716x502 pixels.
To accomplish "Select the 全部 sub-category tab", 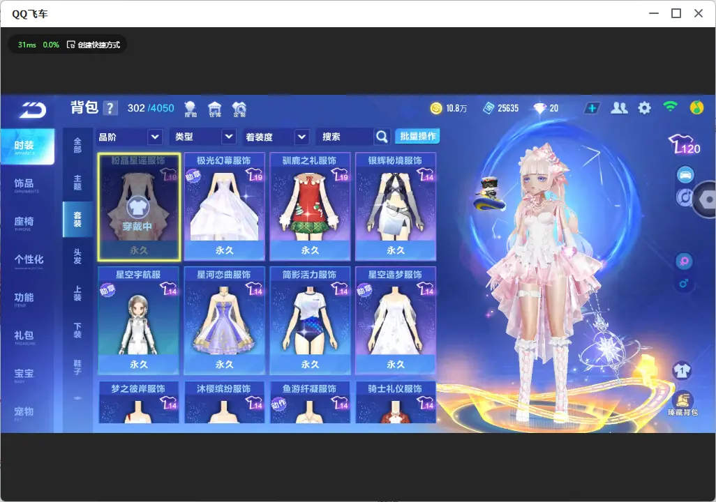I will click(77, 146).
